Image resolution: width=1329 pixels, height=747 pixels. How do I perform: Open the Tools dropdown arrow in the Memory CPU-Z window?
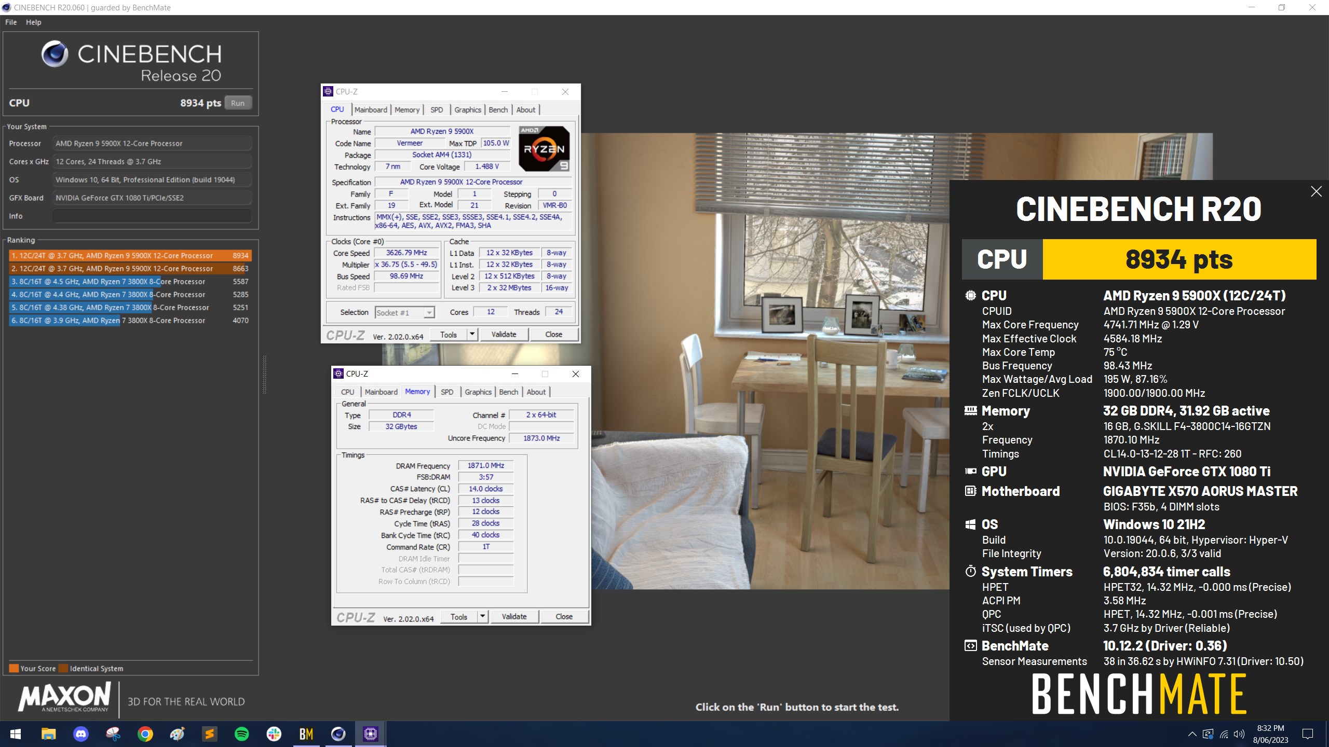tap(482, 616)
